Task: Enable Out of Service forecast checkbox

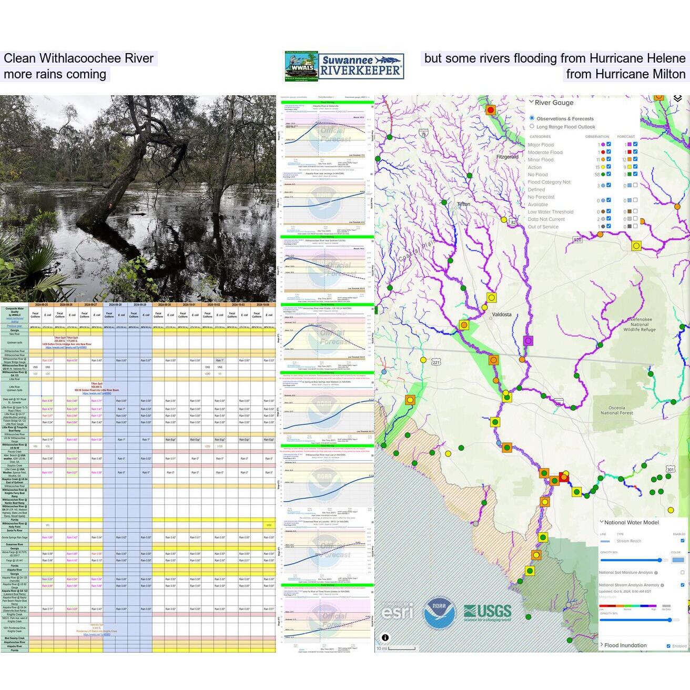Action: click(x=635, y=226)
